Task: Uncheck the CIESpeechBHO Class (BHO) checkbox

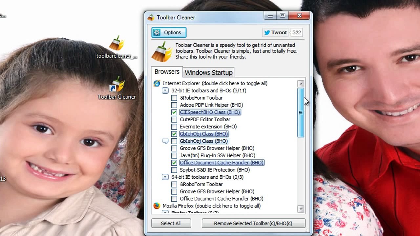Action: 174,112
